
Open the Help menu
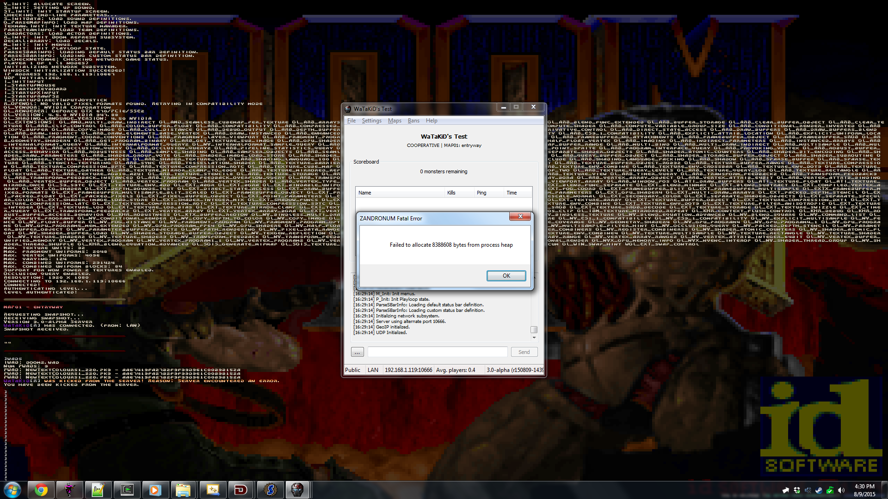432,121
